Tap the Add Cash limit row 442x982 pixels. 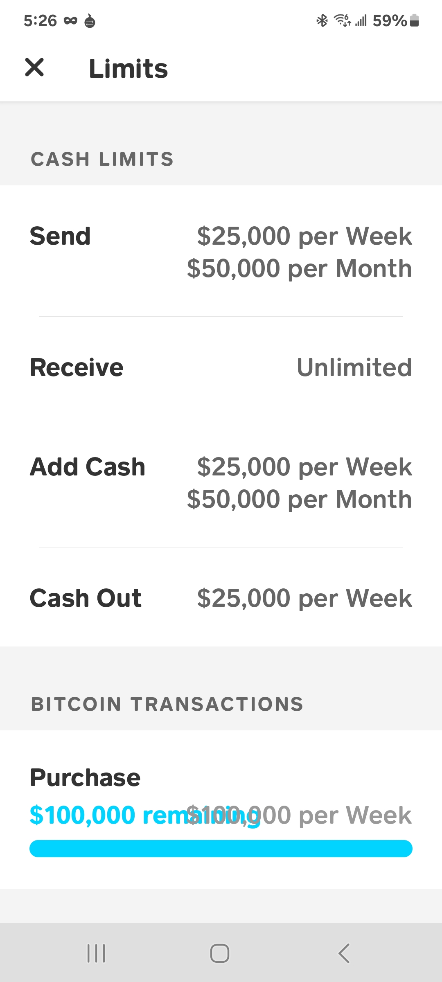[221, 483]
